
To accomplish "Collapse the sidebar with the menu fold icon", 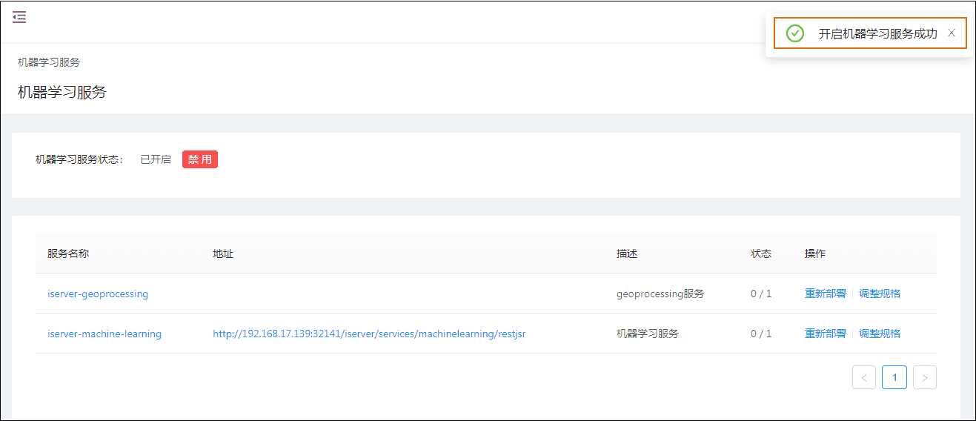I will pos(19,17).
